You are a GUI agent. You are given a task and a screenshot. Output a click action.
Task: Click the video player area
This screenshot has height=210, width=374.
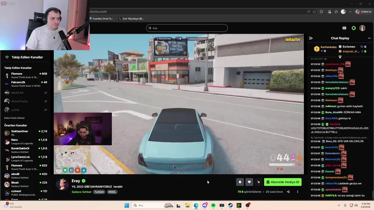(x=179, y=104)
